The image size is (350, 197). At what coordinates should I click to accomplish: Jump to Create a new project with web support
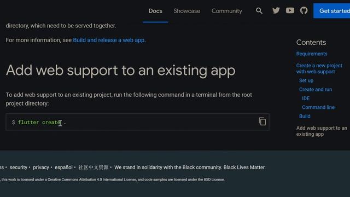[319, 68]
